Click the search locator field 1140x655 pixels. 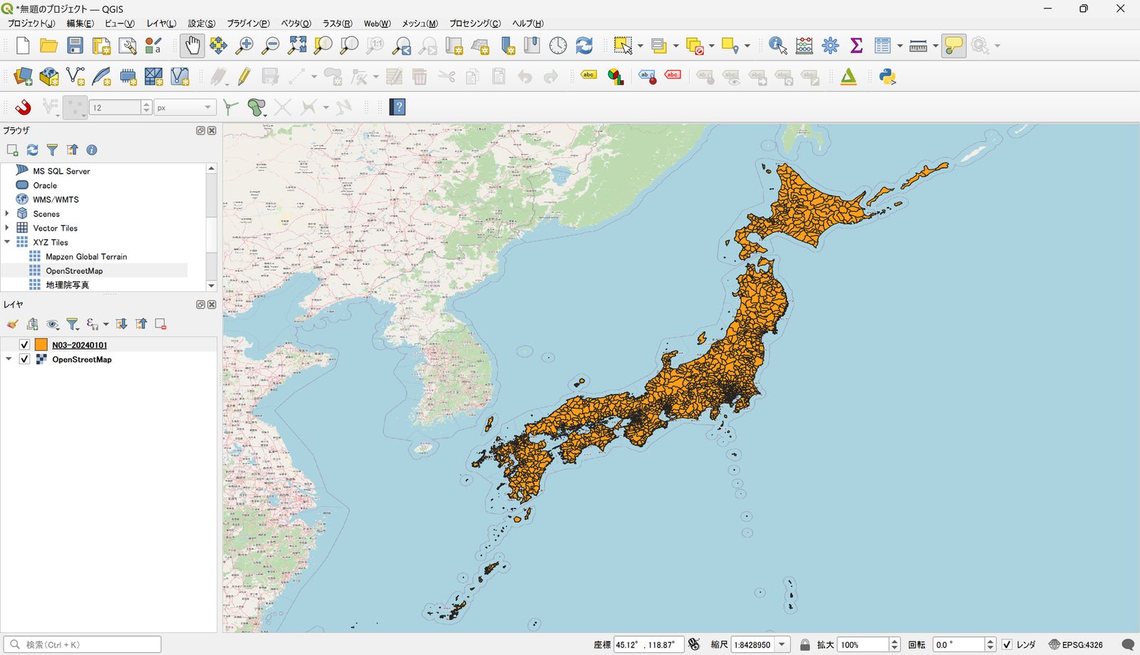point(82,644)
